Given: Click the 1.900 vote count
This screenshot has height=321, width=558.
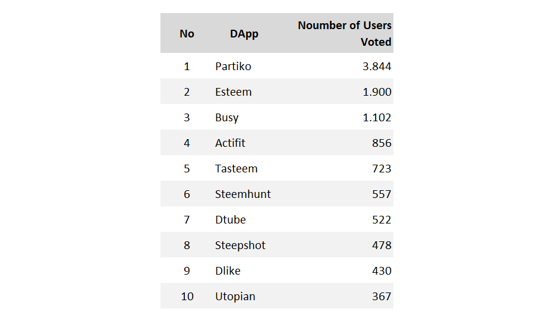Looking at the screenshot, I should pos(377,92).
